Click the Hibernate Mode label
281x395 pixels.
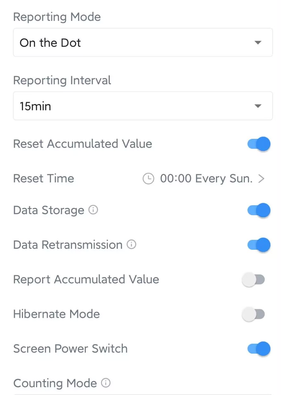point(56,314)
